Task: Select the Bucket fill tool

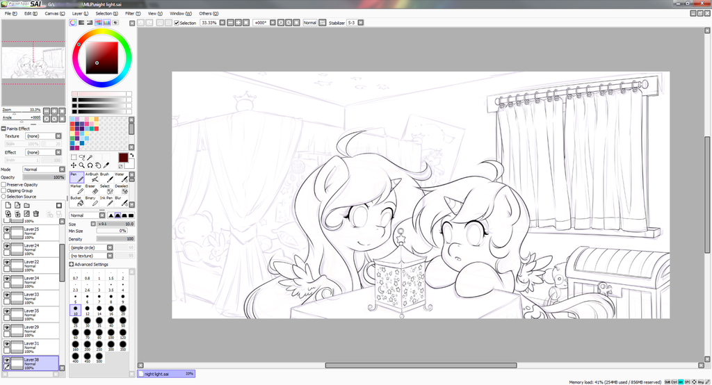Action: pyautogui.click(x=76, y=201)
